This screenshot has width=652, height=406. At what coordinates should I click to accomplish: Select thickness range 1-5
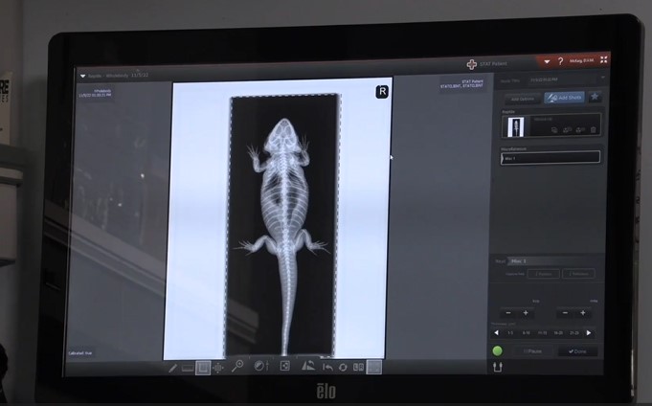click(510, 333)
